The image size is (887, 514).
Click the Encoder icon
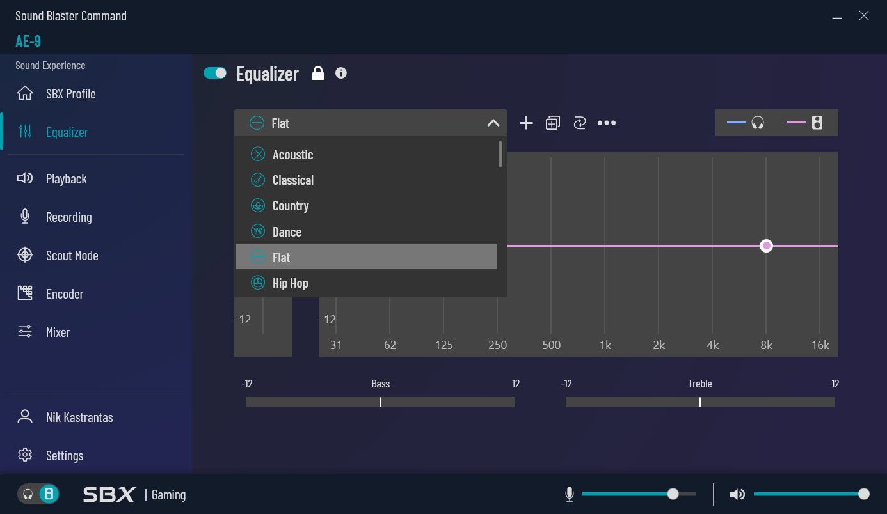[x=25, y=293]
